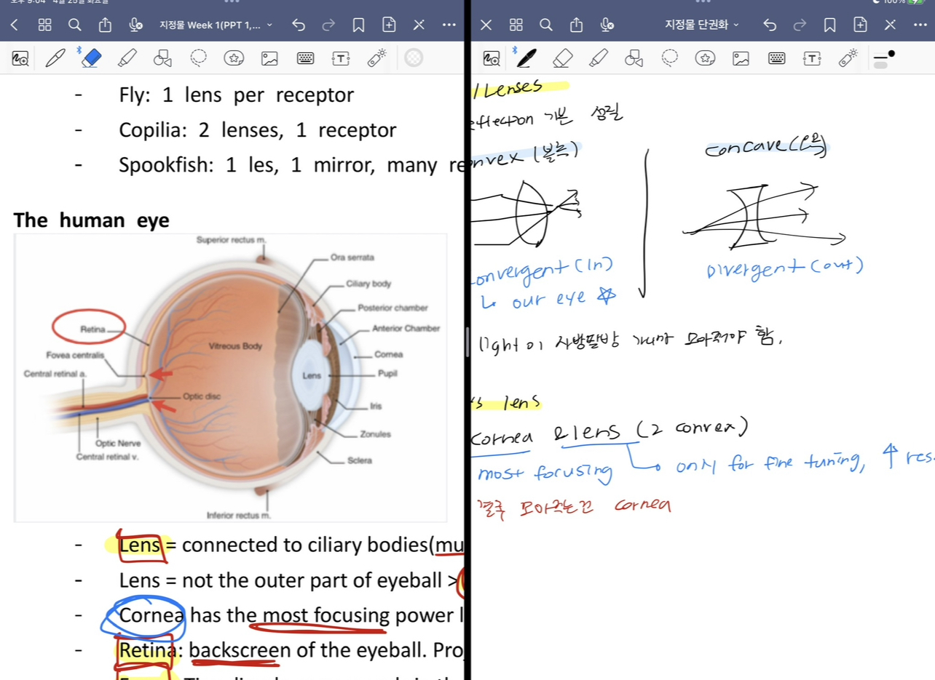
Task: Select the zoom window tool in right notebook
Action: point(492,58)
